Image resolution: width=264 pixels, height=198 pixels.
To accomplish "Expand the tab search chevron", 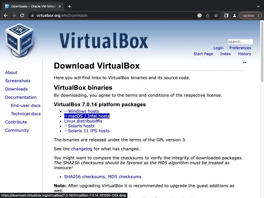I will [258, 6].
